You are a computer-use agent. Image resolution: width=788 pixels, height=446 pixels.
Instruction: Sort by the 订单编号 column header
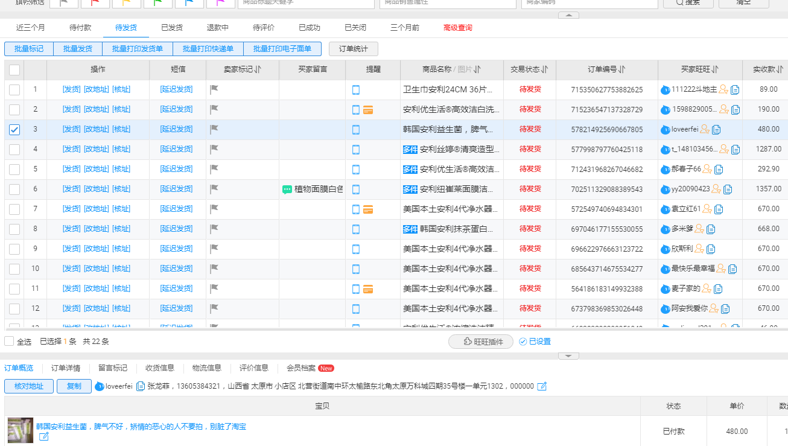point(607,69)
